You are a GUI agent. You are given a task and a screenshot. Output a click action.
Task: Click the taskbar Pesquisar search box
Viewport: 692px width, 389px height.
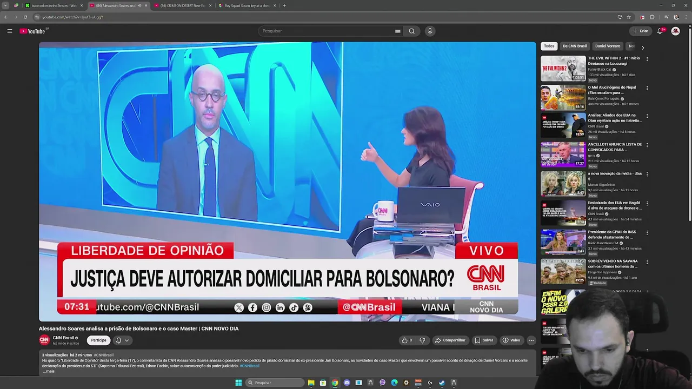point(275,383)
